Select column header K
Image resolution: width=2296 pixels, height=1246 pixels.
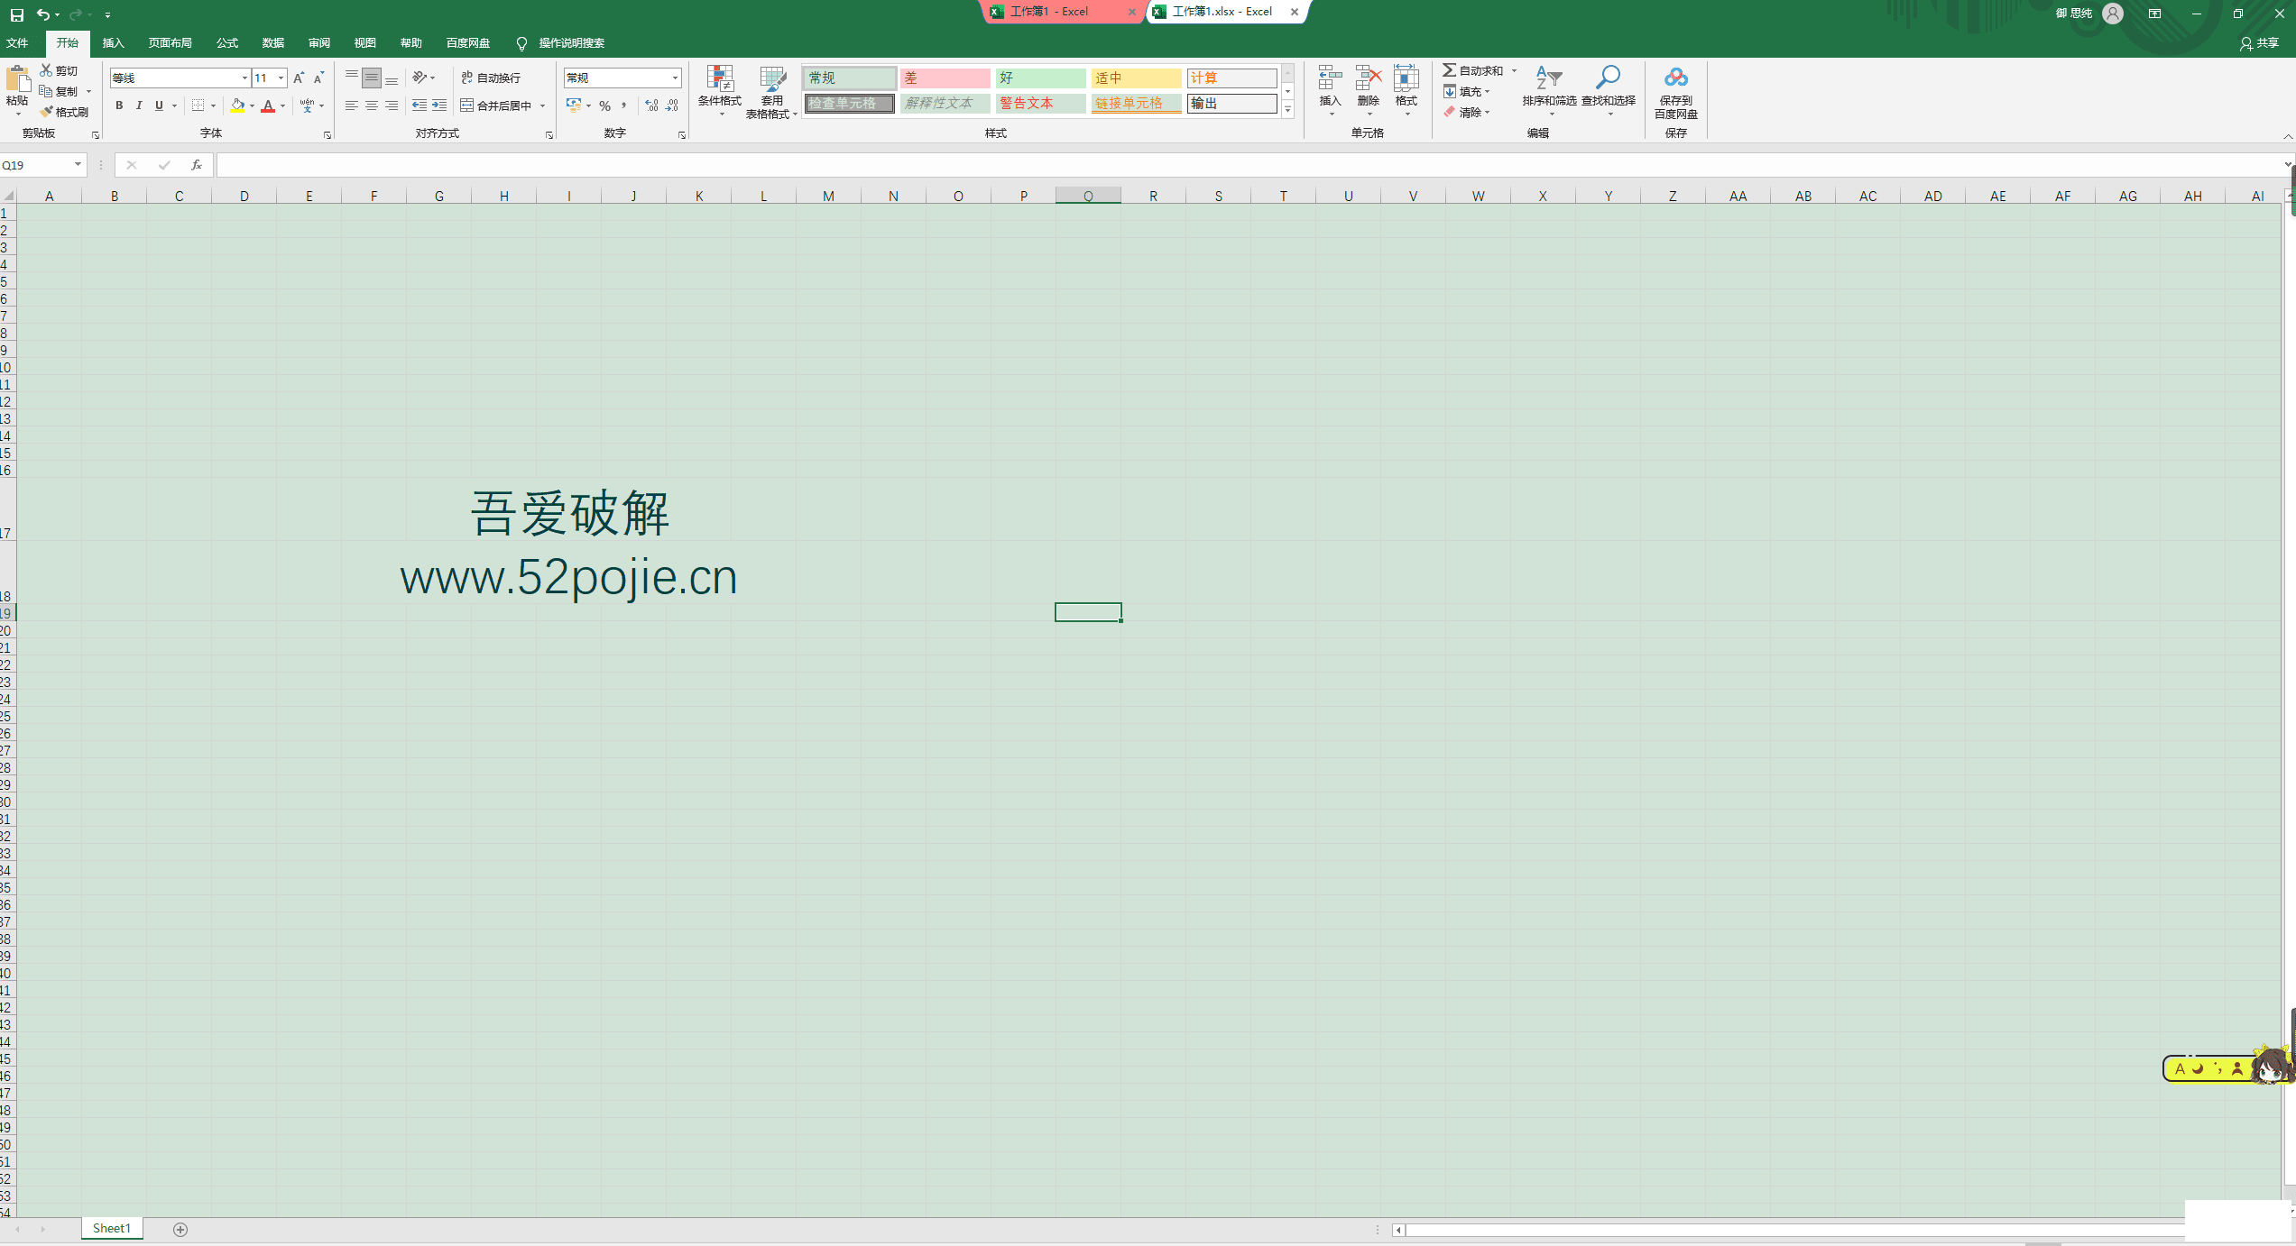pos(699,196)
